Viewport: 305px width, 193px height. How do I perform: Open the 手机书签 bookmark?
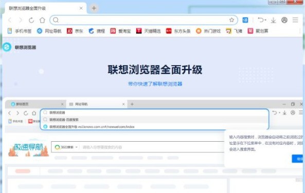[x=19, y=31]
